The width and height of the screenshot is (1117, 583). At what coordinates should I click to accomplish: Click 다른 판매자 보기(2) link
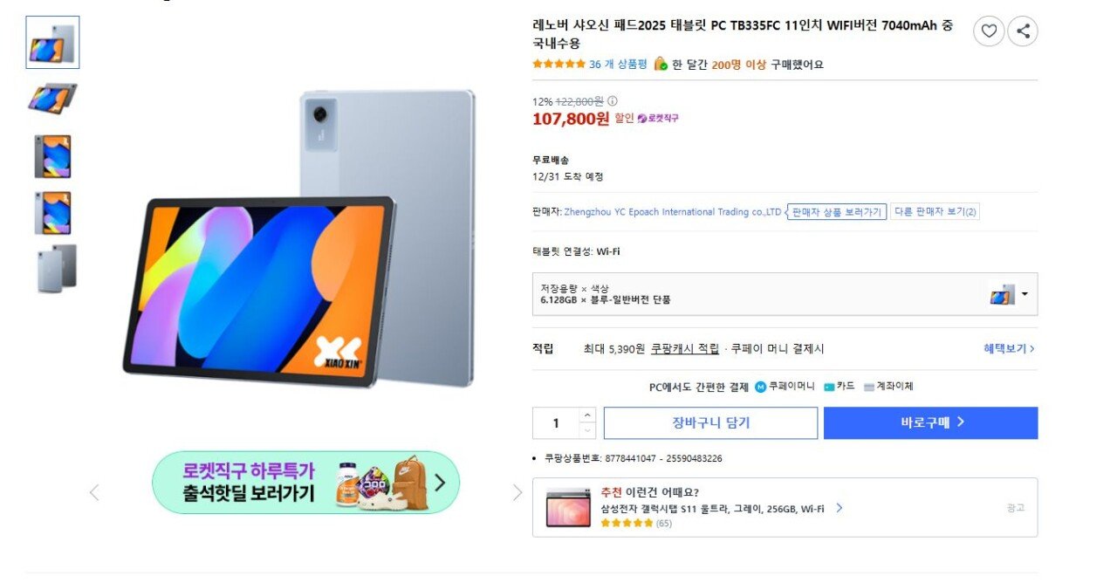(935, 211)
